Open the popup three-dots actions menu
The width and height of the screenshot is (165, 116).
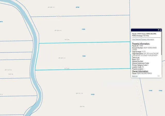159,76
